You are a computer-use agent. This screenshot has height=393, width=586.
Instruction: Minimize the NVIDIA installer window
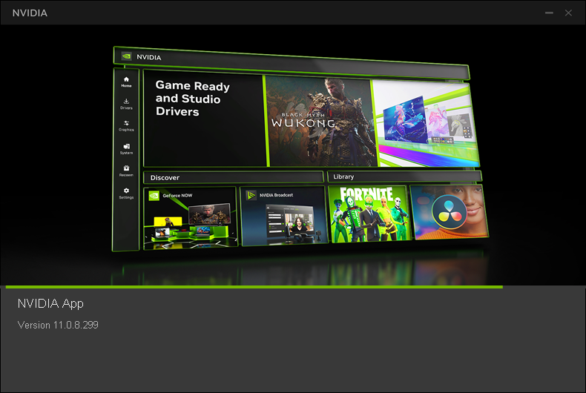click(549, 13)
